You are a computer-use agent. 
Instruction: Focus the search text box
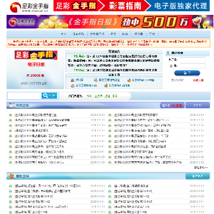coord(24,96)
